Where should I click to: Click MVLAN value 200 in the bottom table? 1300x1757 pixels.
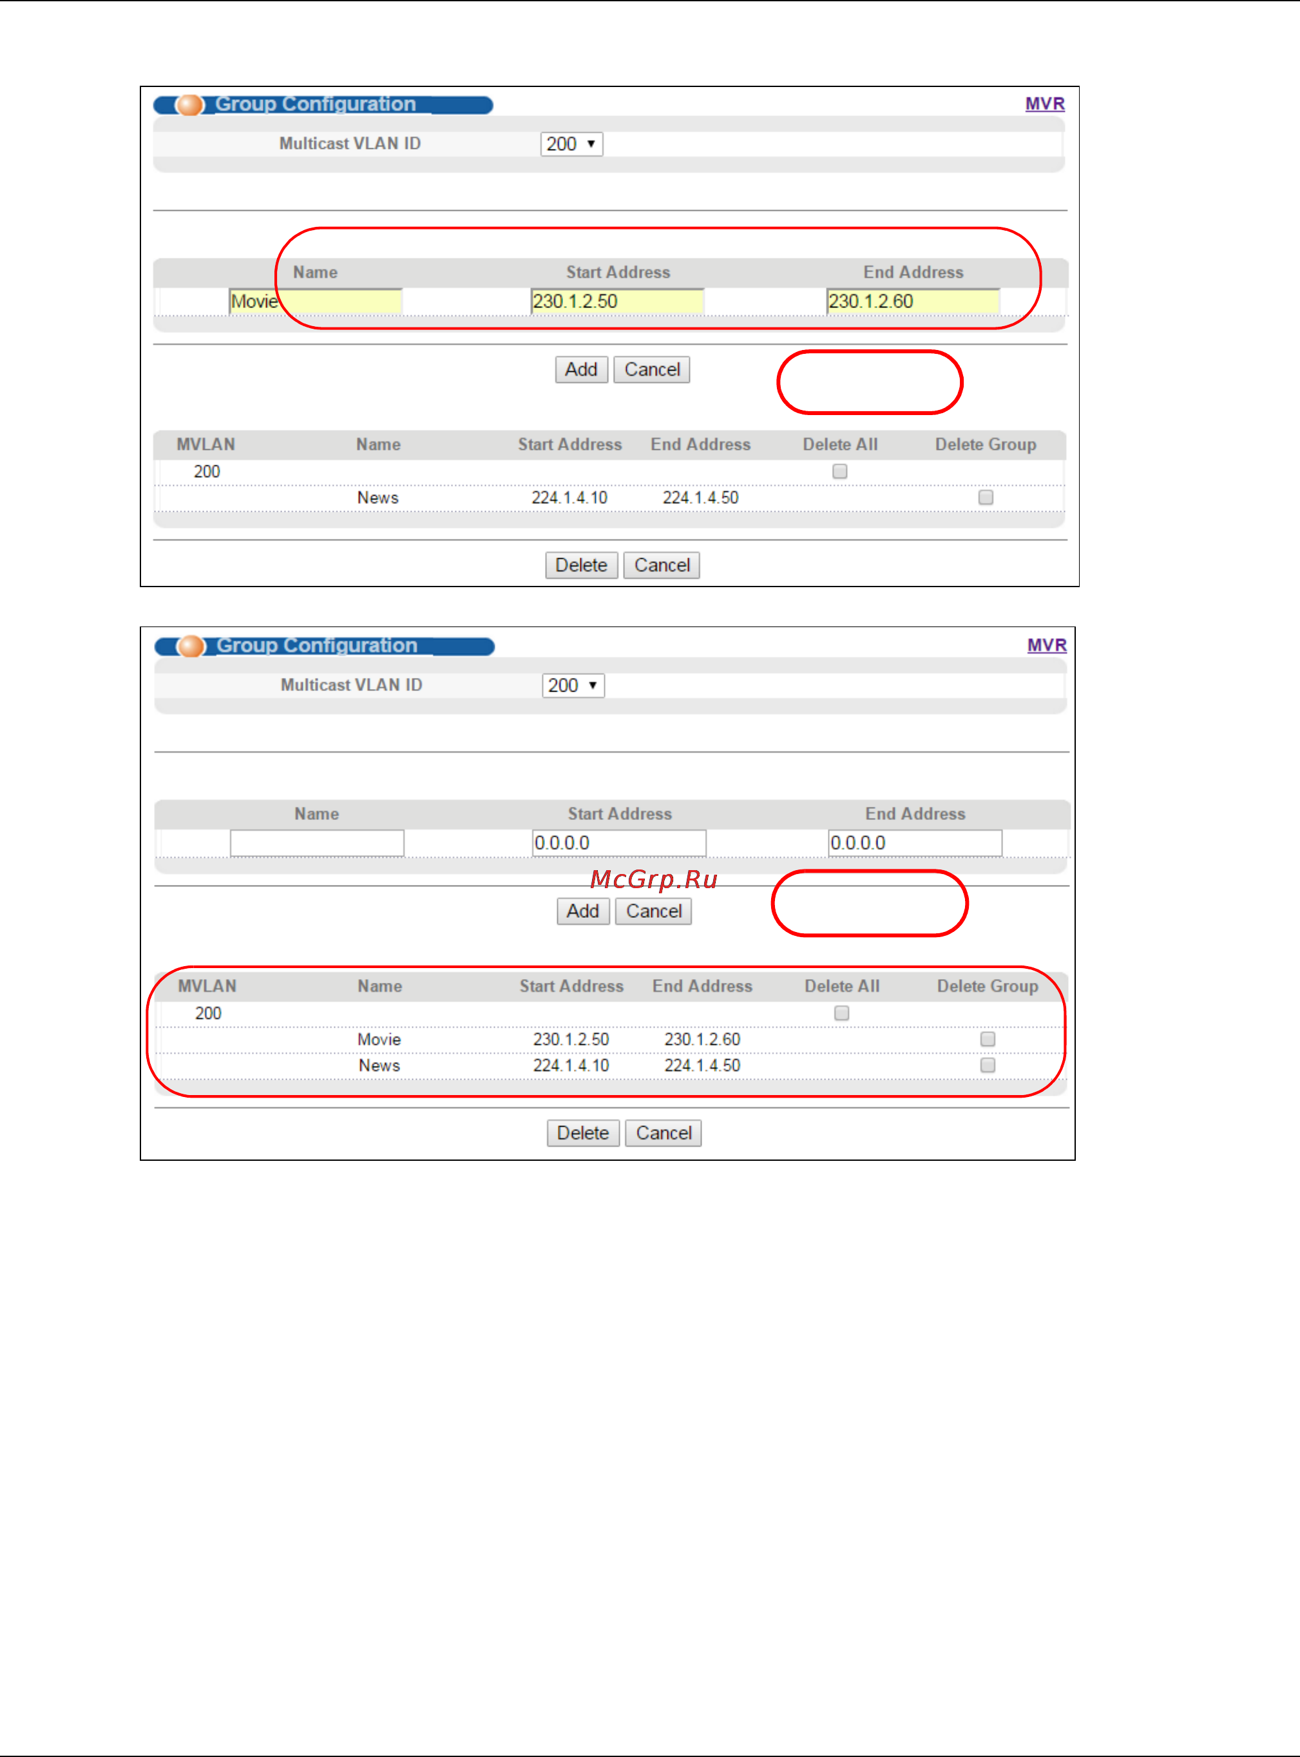[209, 1013]
